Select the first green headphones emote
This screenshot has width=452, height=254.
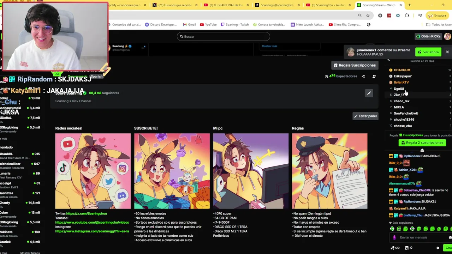tap(392, 229)
